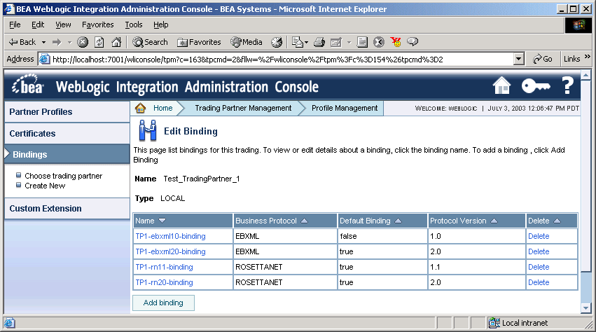This screenshot has width=596, height=332.
Task: Click the Mail toolbar icon
Action: point(298,42)
